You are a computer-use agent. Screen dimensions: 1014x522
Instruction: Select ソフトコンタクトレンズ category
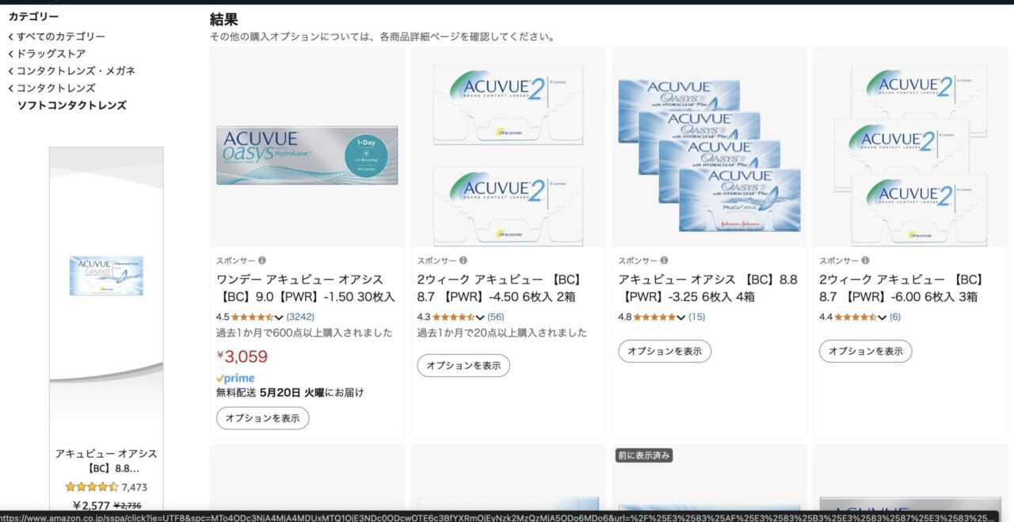tap(72, 105)
